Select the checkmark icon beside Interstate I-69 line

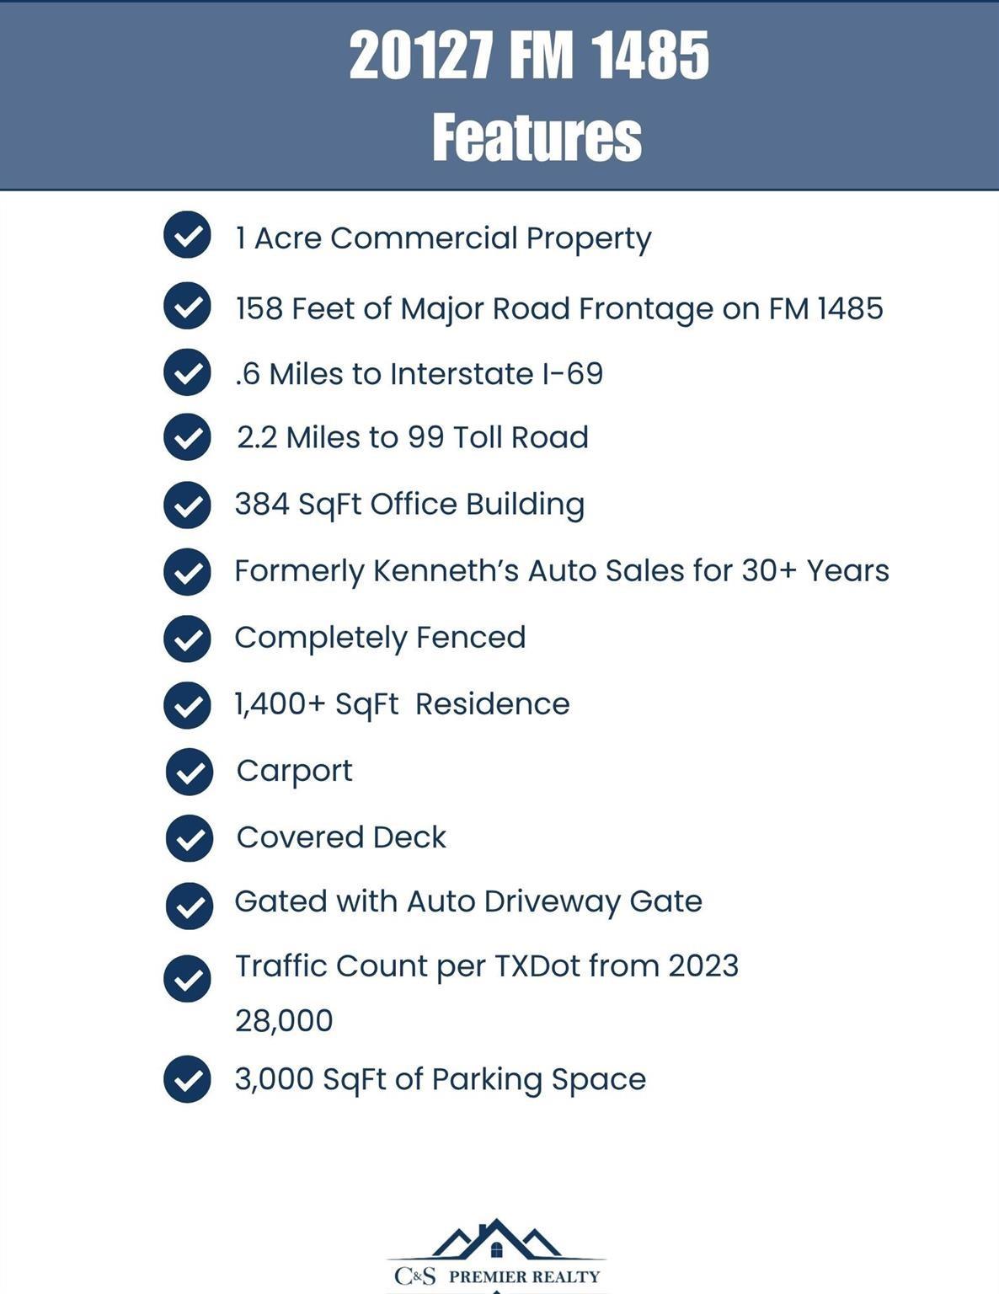coord(187,372)
